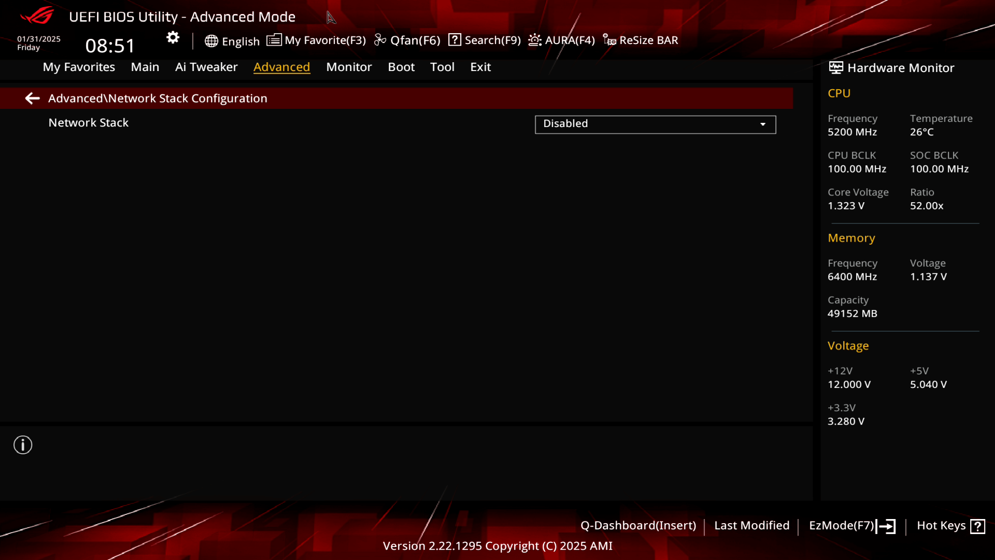Image resolution: width=995 pixels, height=560 pixels.
Task: Click the info circle icon
Action: tap(23, 445)
